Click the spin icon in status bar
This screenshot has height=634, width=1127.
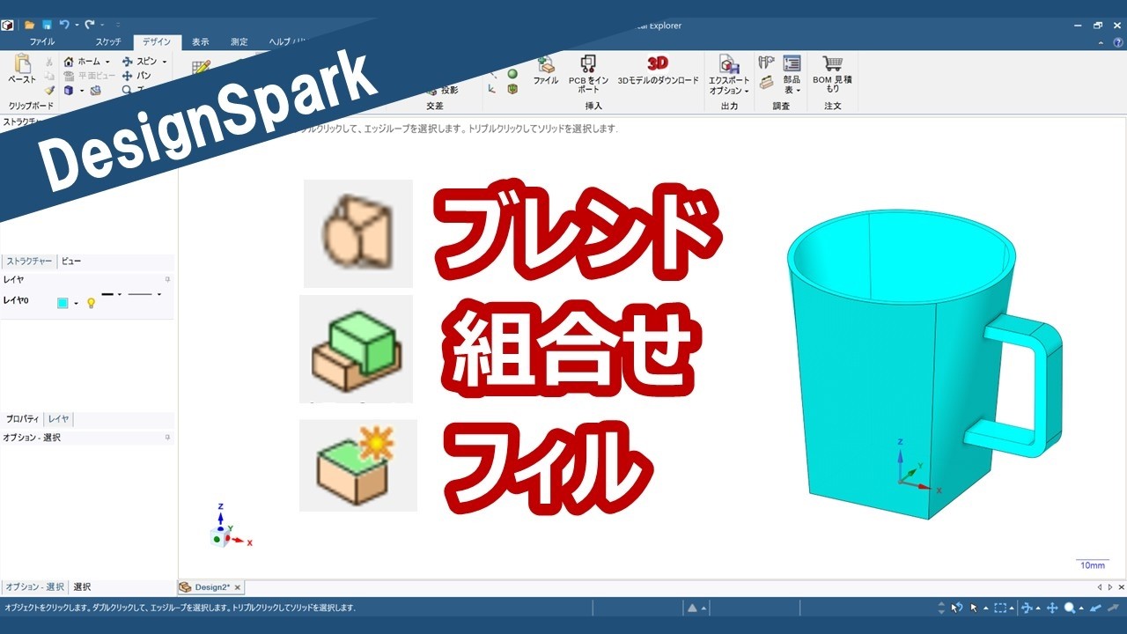point(1027,608)
